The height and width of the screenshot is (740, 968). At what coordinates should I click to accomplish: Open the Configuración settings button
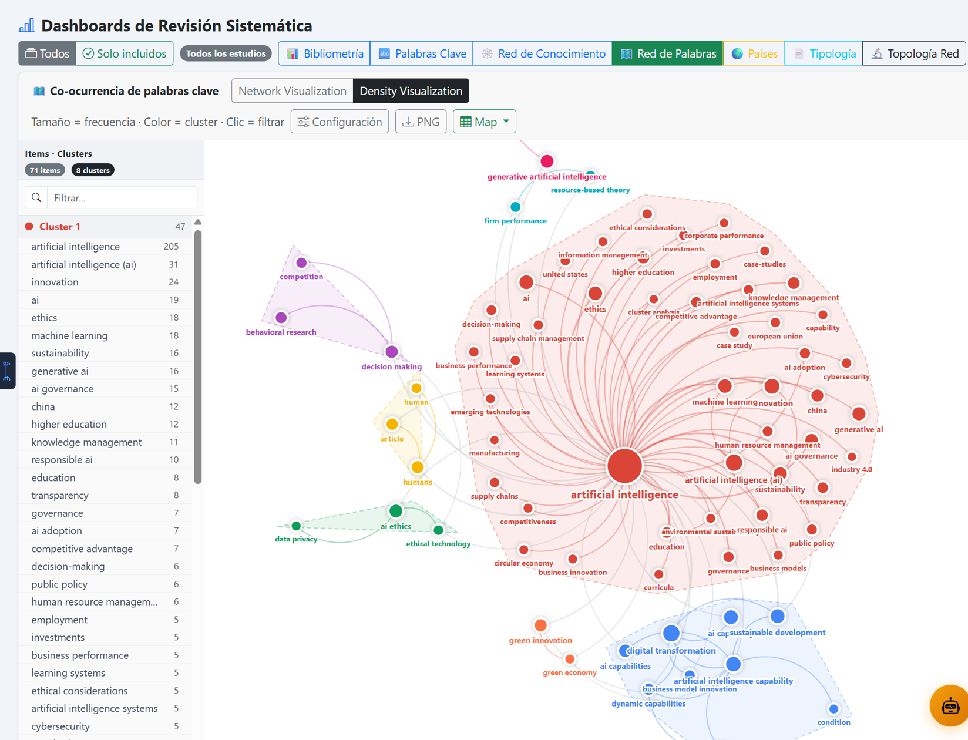click(x=340, y=122)
